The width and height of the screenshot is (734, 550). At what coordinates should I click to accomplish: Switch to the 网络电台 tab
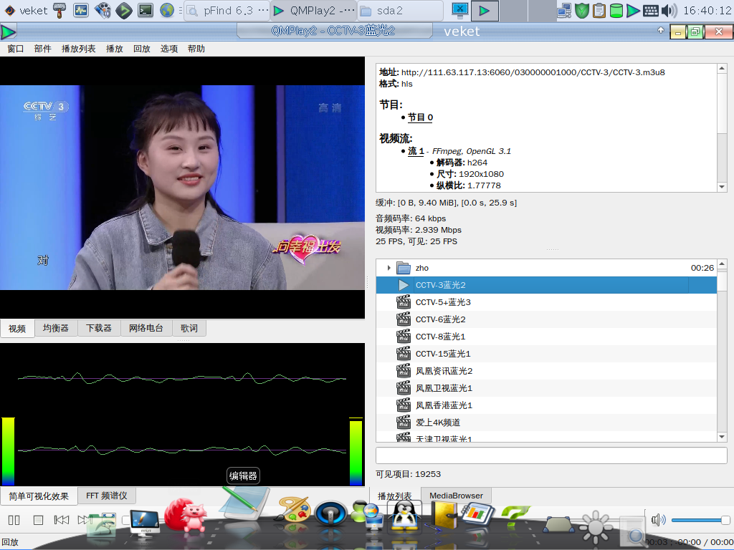coord(146,328)
